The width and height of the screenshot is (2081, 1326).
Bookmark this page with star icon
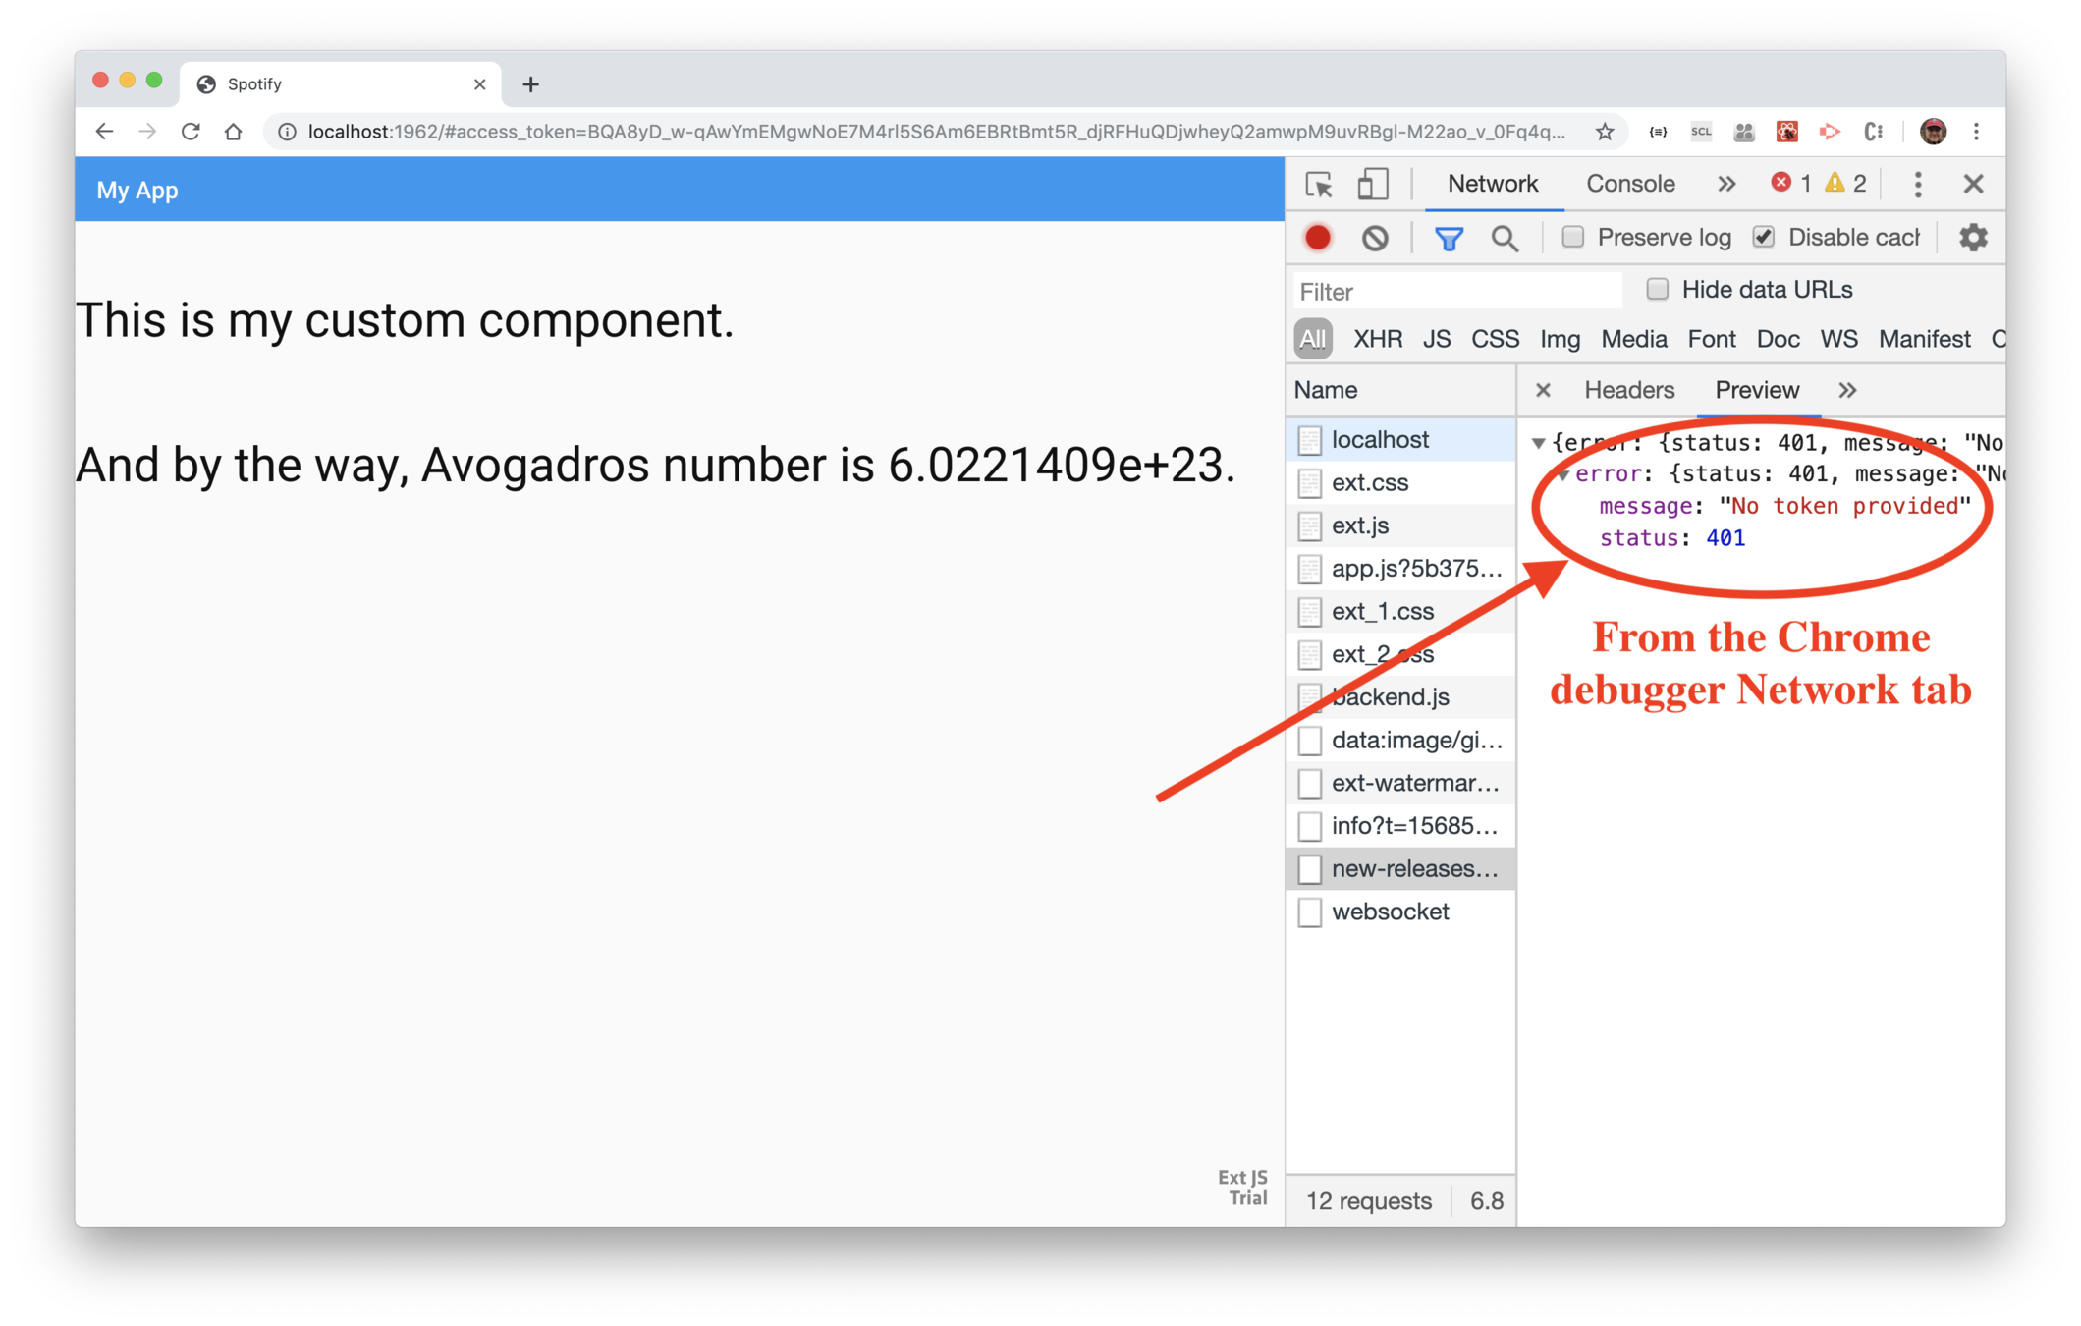(1605, 132)
